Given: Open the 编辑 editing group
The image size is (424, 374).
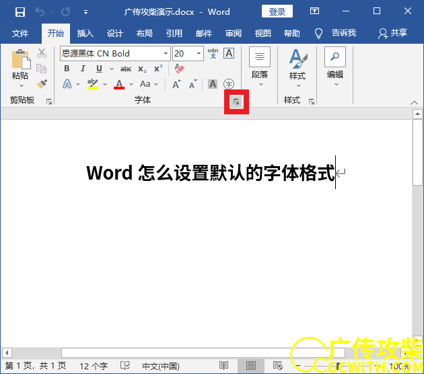Looking at the screenshot, I should point(335,67).
